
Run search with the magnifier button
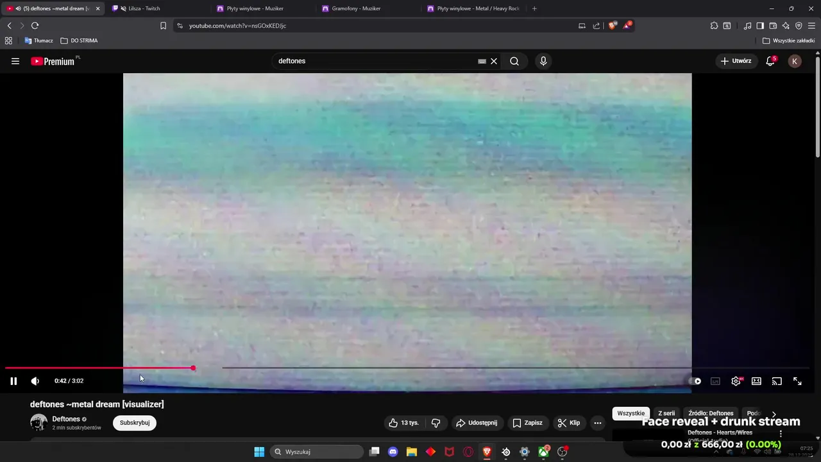click(x=514, y=61)
